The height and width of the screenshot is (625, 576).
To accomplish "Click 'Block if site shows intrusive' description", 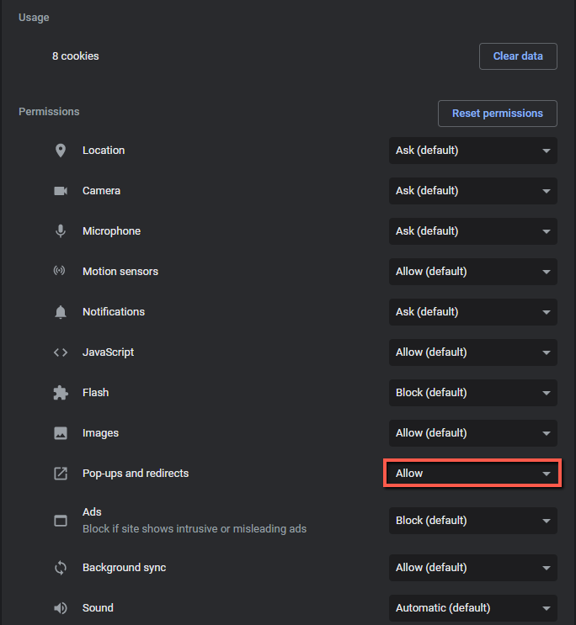I will [195, 529].
